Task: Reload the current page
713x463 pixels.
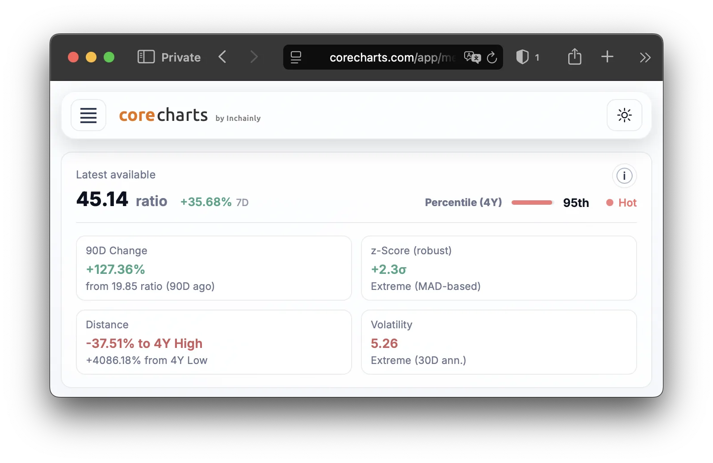Action: click(492, 58)
